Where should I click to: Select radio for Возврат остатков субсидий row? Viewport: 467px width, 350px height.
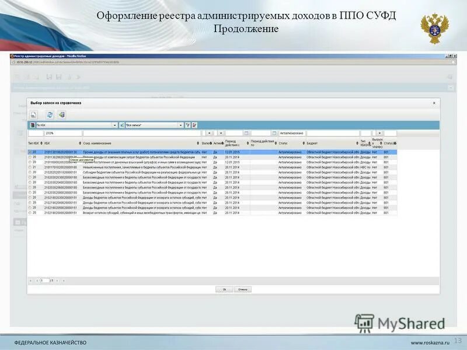coord(30,213)
